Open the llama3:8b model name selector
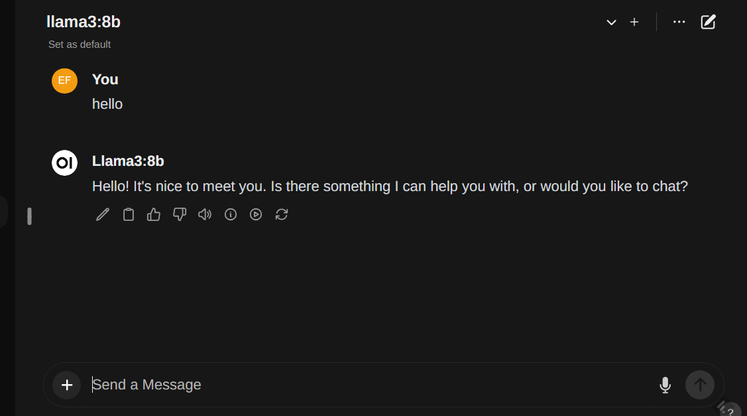The width and height of the screenshot is (747, 416). pyautogui.click(x=84, y=22)
